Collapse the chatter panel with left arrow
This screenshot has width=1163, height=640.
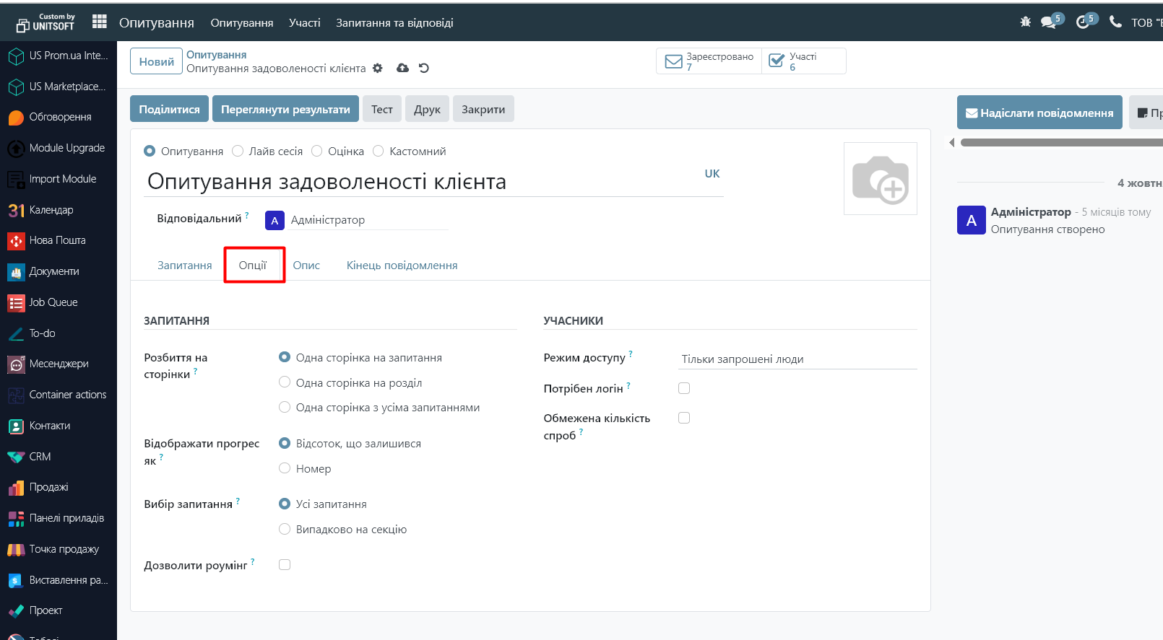[x=951, y=143]
